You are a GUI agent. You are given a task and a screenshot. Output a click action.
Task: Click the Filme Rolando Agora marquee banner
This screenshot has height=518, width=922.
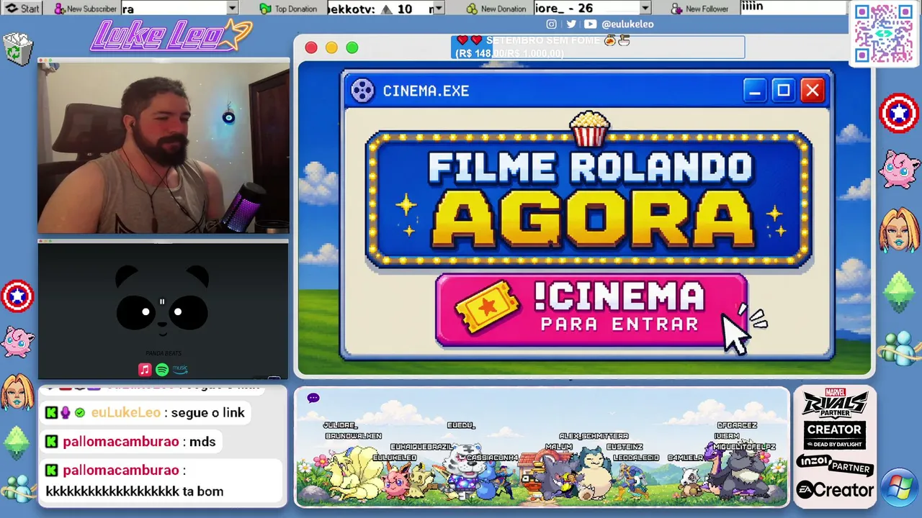coord(588,200)
